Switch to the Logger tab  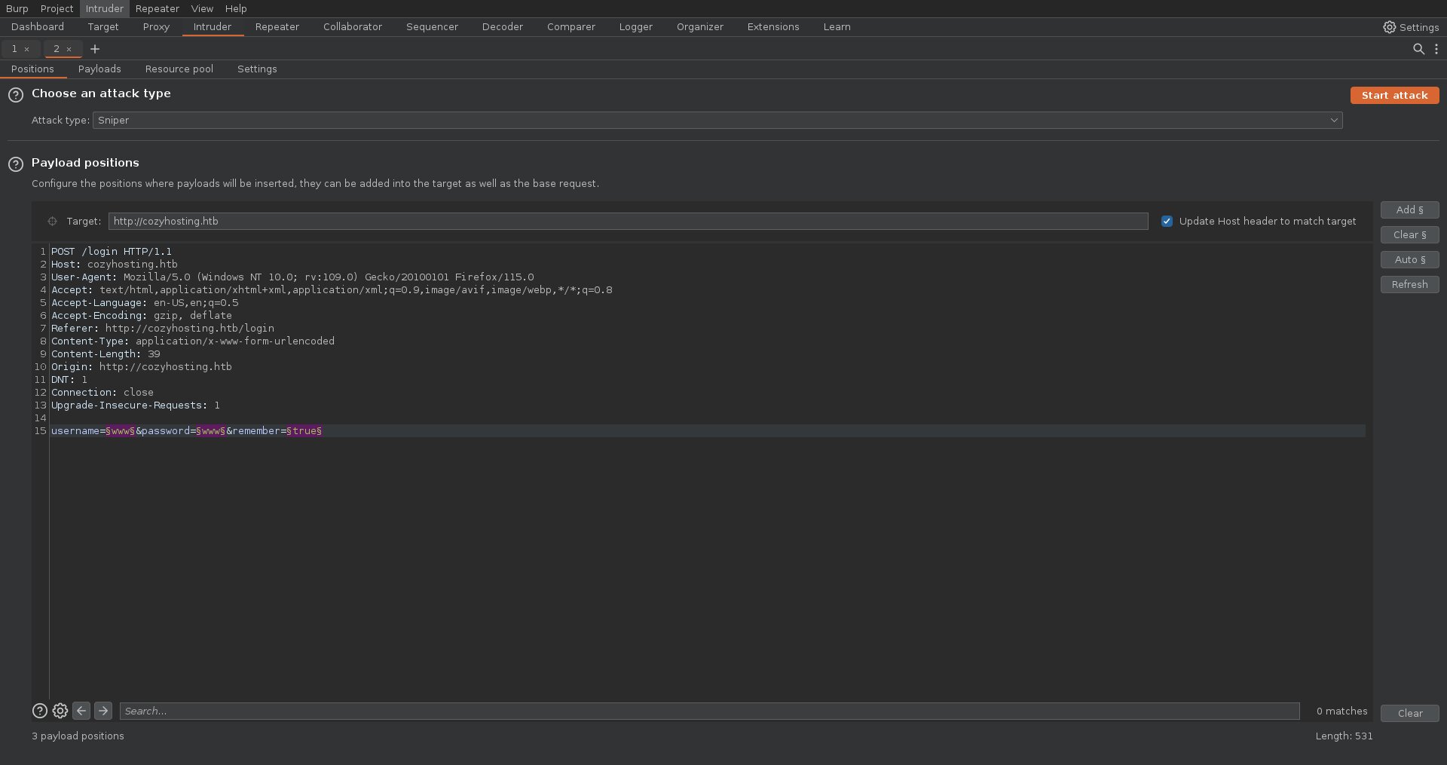coord(636,27)
